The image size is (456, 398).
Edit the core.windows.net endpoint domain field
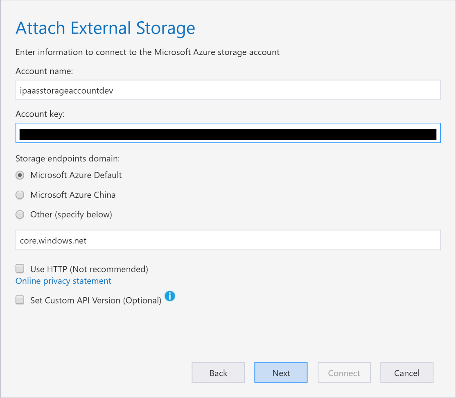click(x=228, y=240)
